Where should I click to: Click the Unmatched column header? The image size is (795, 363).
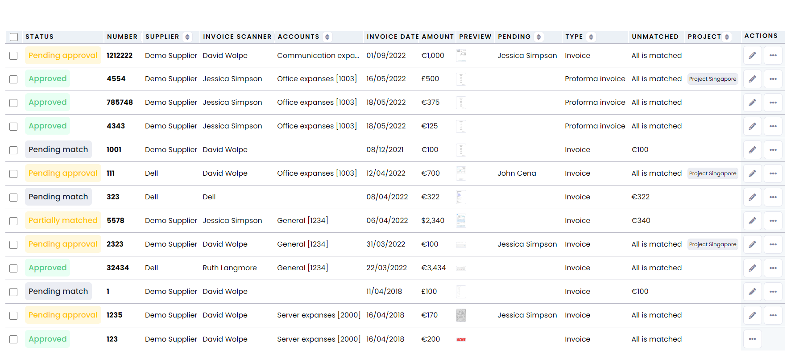click(x=655, y=37)
